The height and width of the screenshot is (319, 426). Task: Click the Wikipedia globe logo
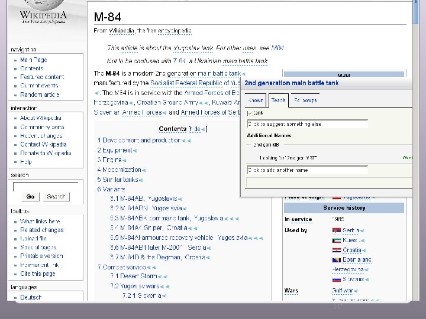tap(43, 5)
